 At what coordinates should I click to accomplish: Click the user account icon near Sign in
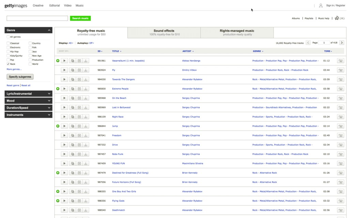321,5
